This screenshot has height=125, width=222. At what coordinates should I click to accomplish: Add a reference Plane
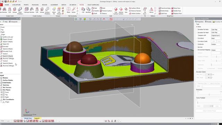(69, 10)
